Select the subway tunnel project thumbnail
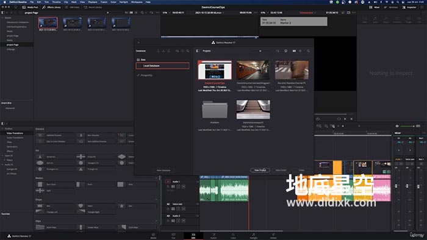Image resolution: width=427 pixels, height=240 pixels. 253,70
